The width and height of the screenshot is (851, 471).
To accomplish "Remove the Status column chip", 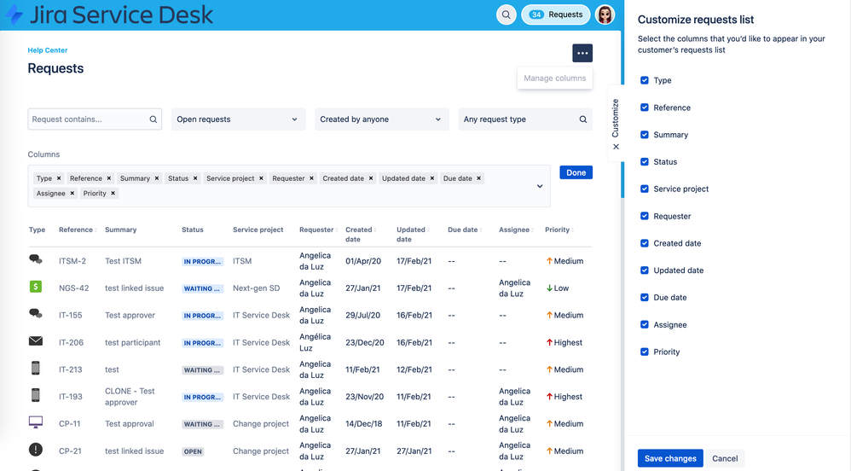I will coord(195,178).
